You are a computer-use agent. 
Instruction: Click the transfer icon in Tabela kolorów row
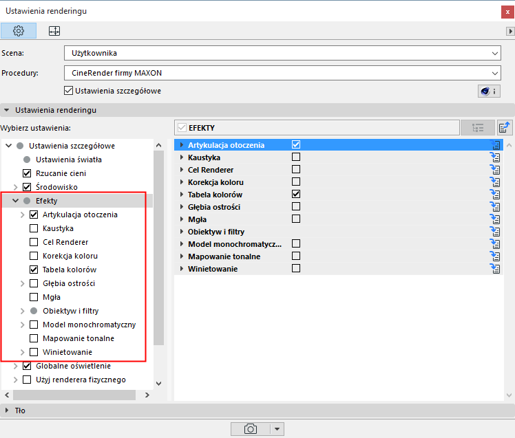[495, 194]
